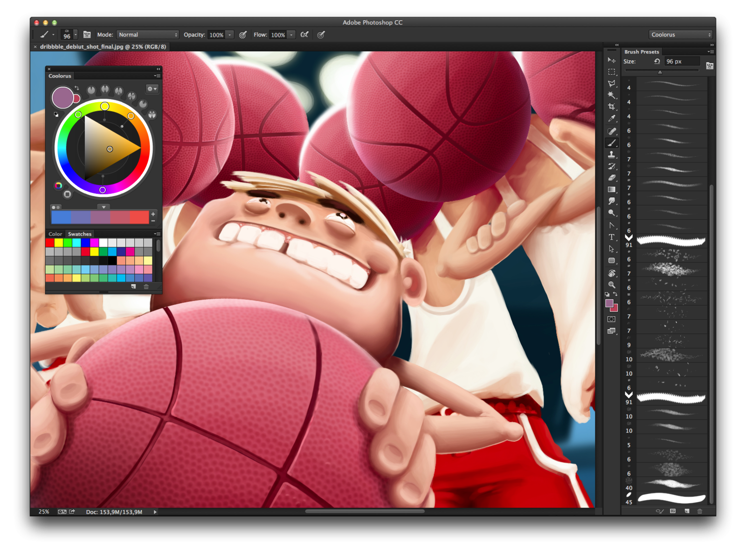Switch to the Color tab
The height and width of the screenshot is (556, 746).
(x=55, y=234)
